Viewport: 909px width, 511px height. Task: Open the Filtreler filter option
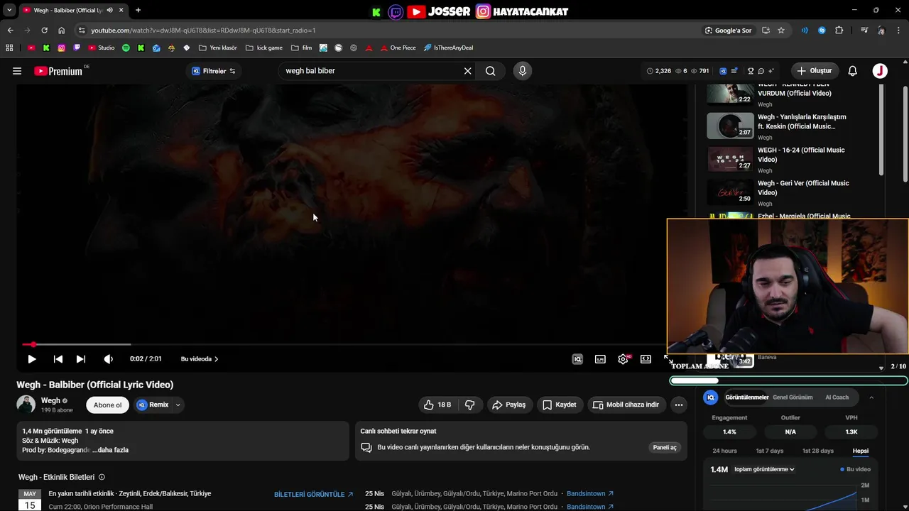point(214,71)
